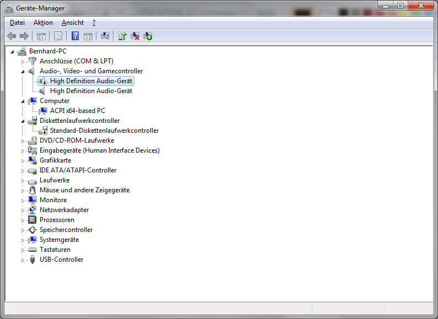Image resolution: width=438 pixels, height=319 pixels.
Task: Expand the USB-Controller category
Action: pos(23,259)
